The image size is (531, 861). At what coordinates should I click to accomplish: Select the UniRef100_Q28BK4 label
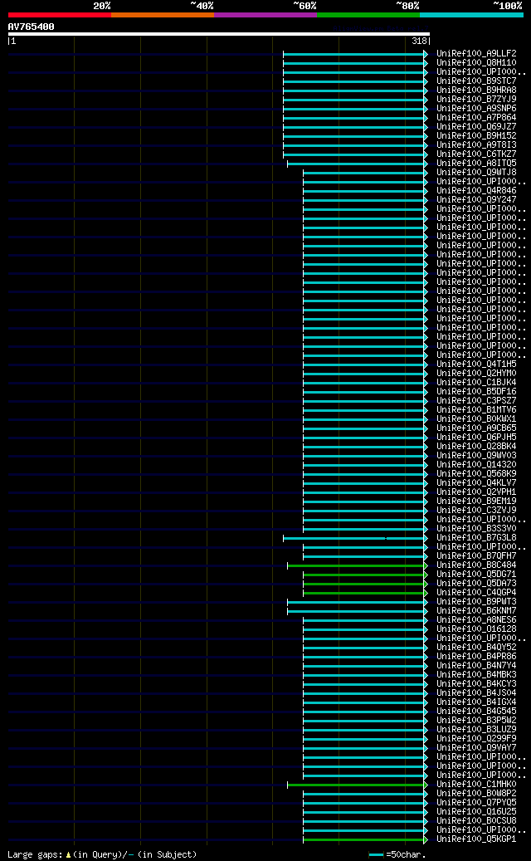point(476,447)
